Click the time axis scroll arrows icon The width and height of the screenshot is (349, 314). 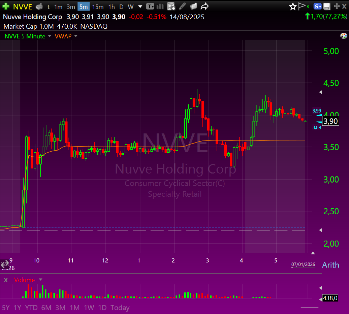click(x=5, y=264)
